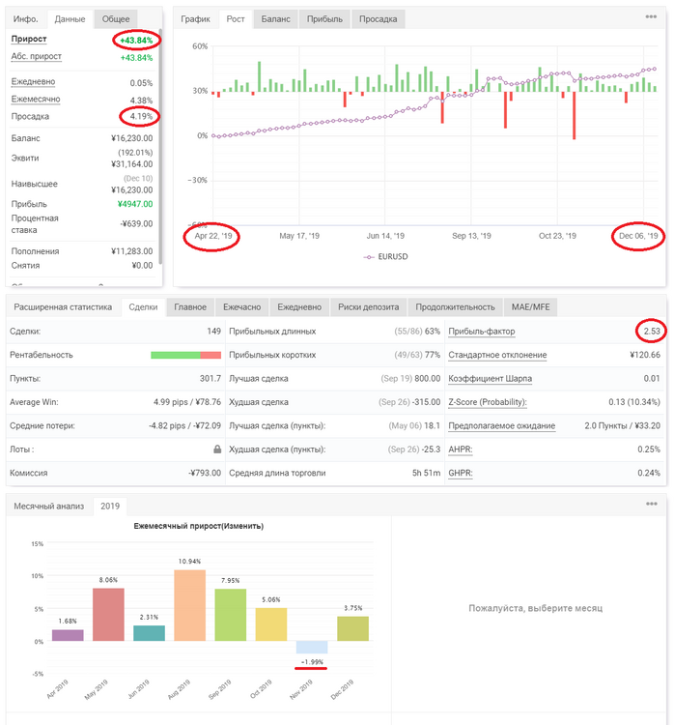Screen dimensions: 674x725
Task: Select the График tab
Action: (x=195, y=19)
